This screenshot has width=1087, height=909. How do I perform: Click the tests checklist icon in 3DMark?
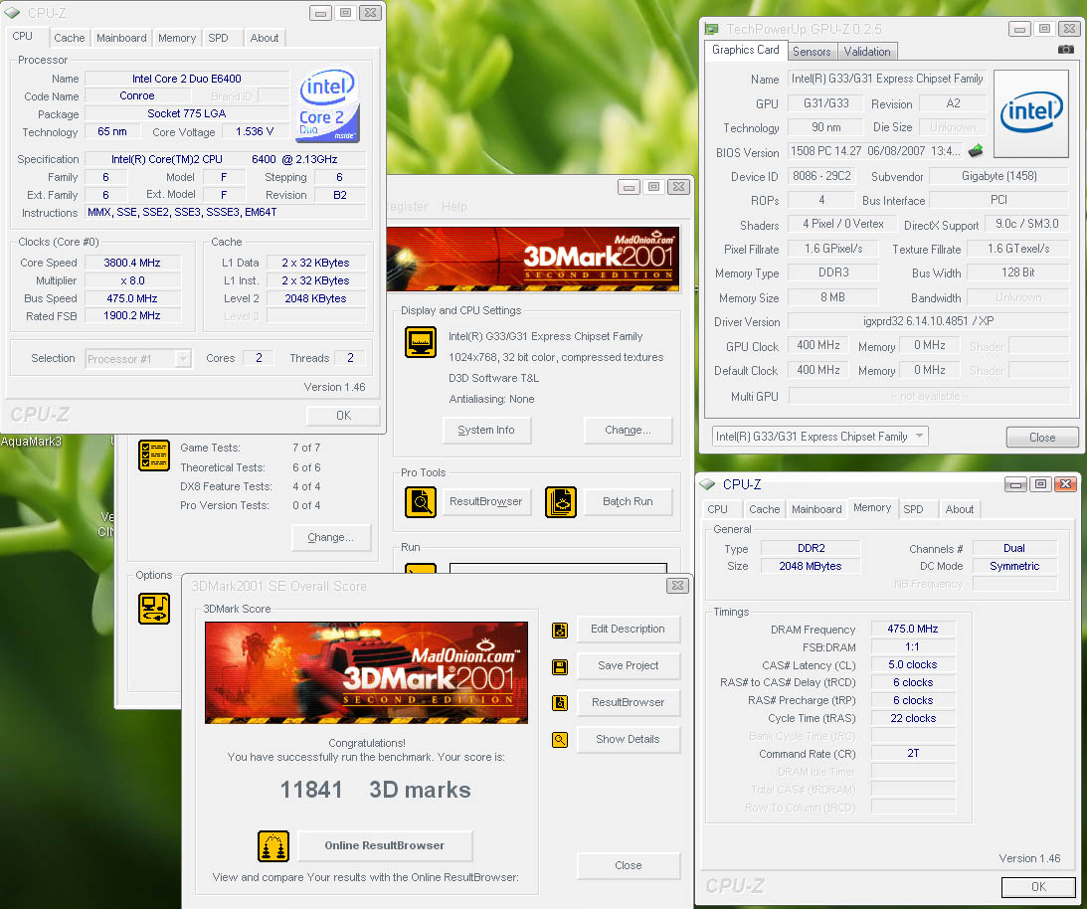click(x=154, y=455)
